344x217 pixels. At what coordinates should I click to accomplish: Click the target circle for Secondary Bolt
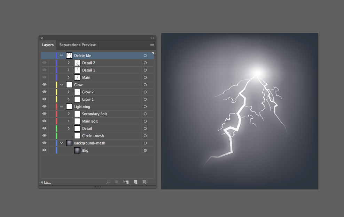(145, 114)
